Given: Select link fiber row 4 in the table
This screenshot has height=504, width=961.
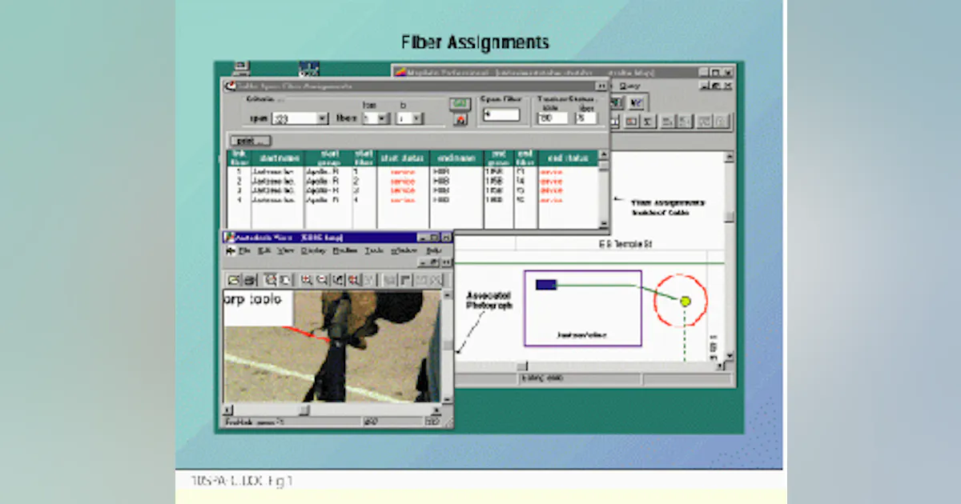Looking at the screenshot, I should pyautogui.click(x=412, y=200).
